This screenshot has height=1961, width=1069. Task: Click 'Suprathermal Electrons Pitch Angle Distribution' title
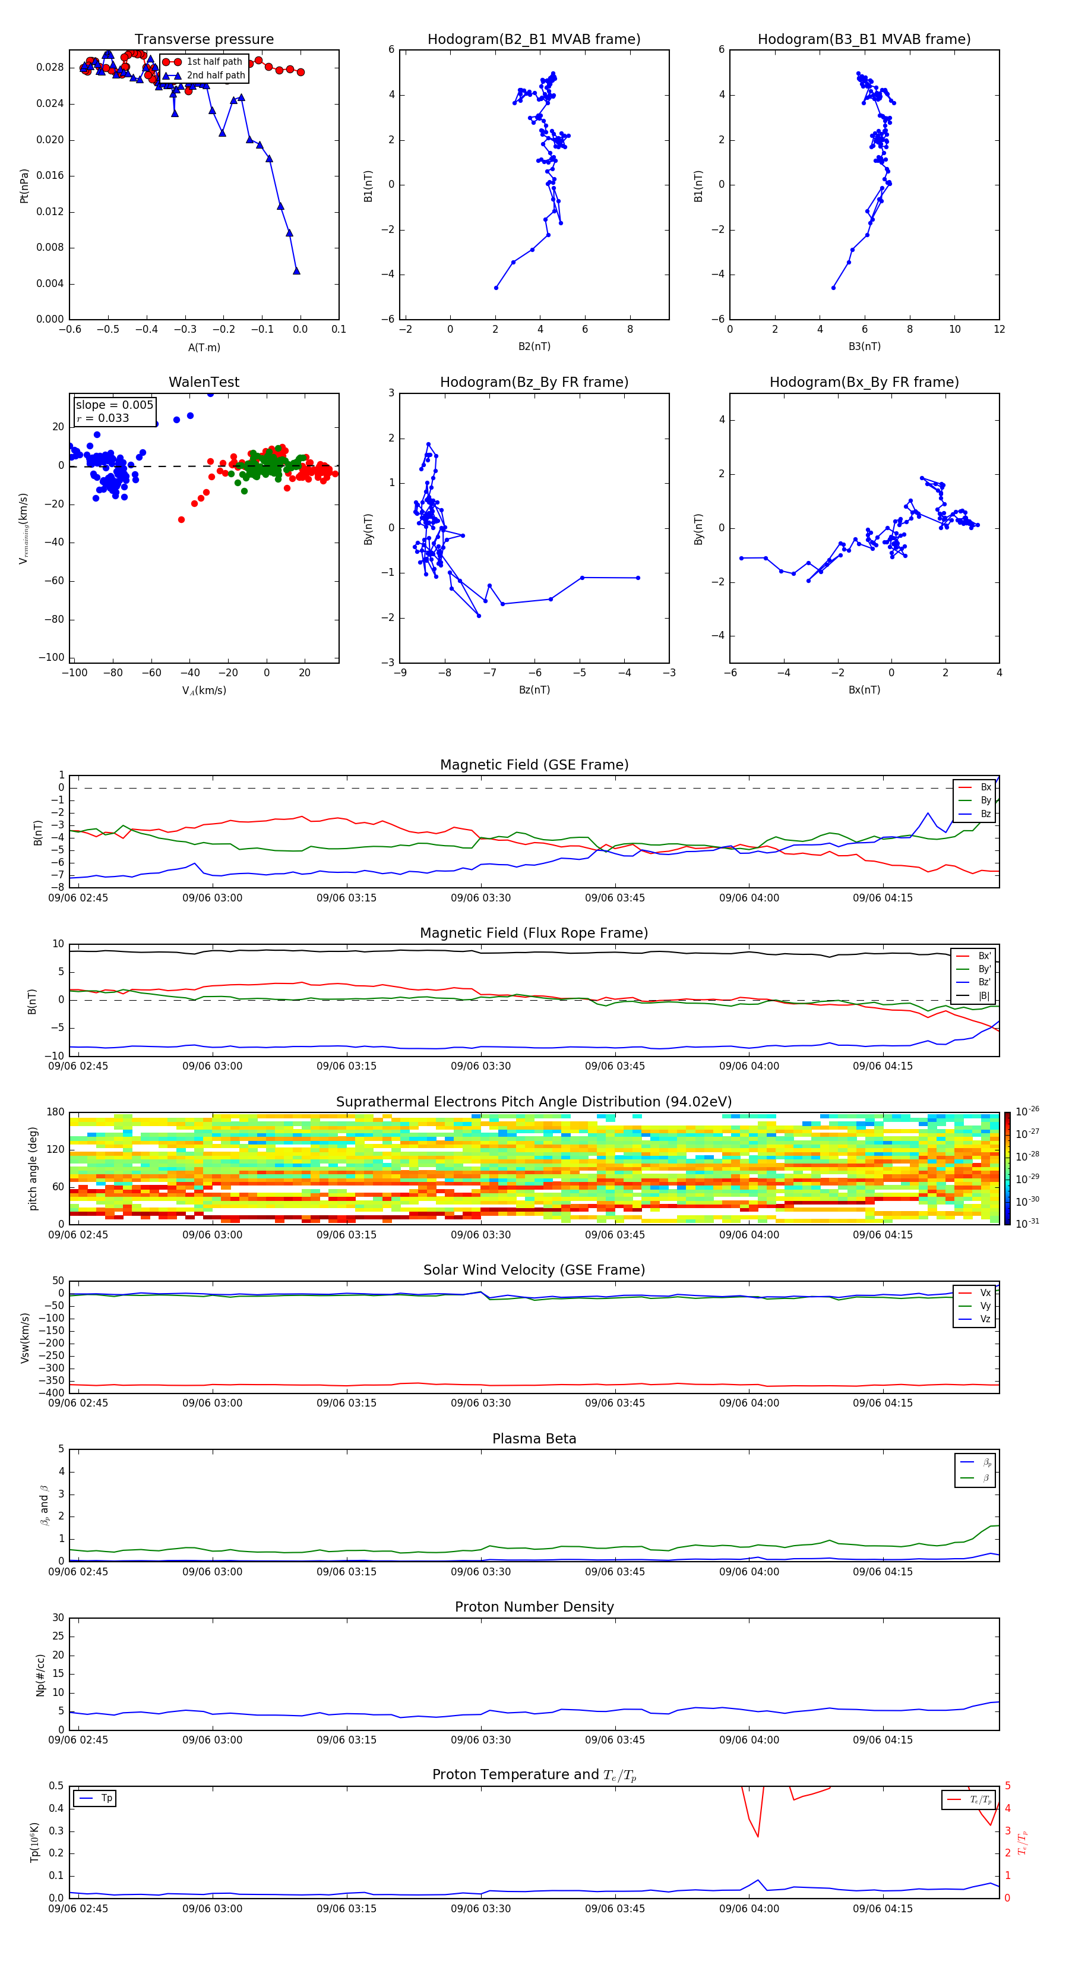tap(534, 1102)
